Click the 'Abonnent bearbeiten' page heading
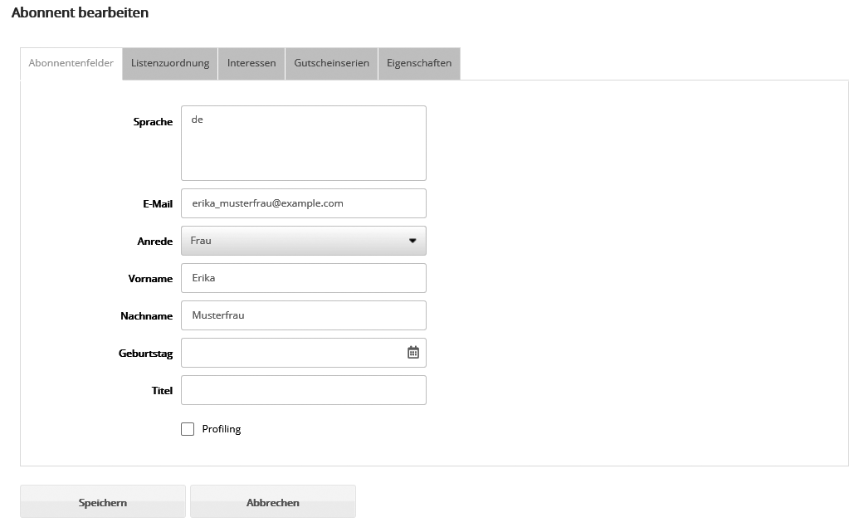The width and height of the screenshot is (859, 532). pos(81,13)
